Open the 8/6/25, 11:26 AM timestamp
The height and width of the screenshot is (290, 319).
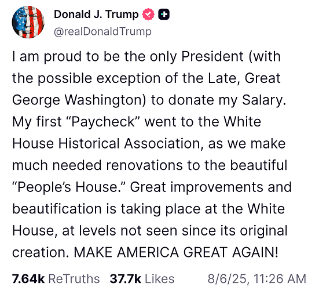point(257,279)
